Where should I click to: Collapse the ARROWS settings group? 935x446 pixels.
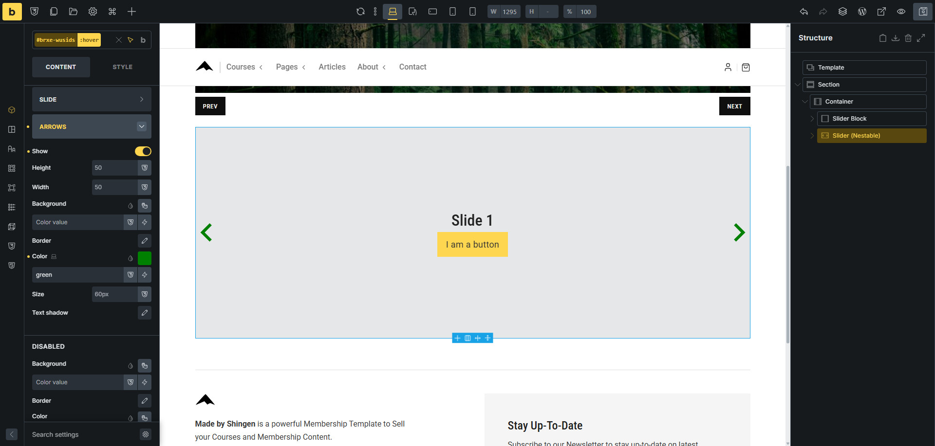coord(141,126)
